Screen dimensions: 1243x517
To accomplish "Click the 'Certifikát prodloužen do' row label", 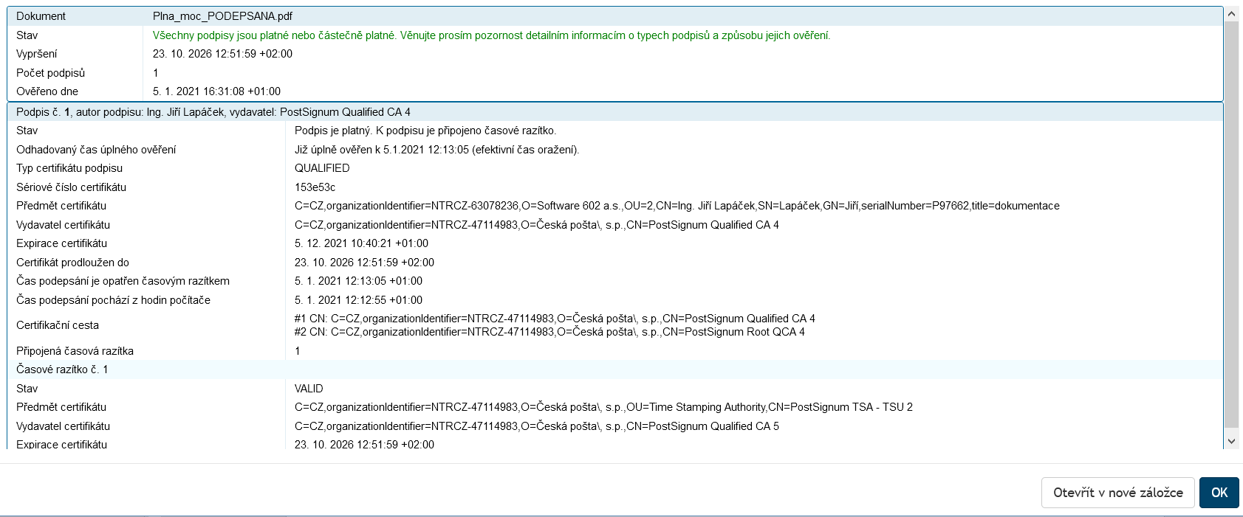I will coord(72,263).
